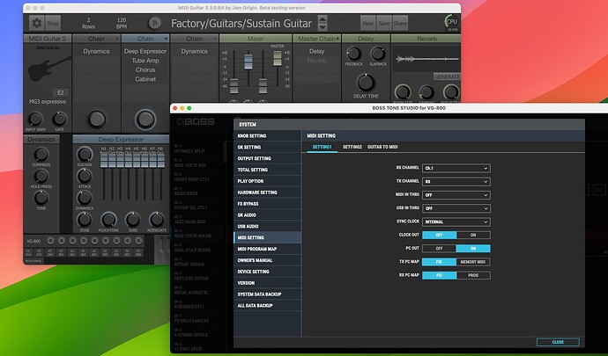Go to next patch with down arrow
Viewport: 608px width, 356px height.
[323, 27]
